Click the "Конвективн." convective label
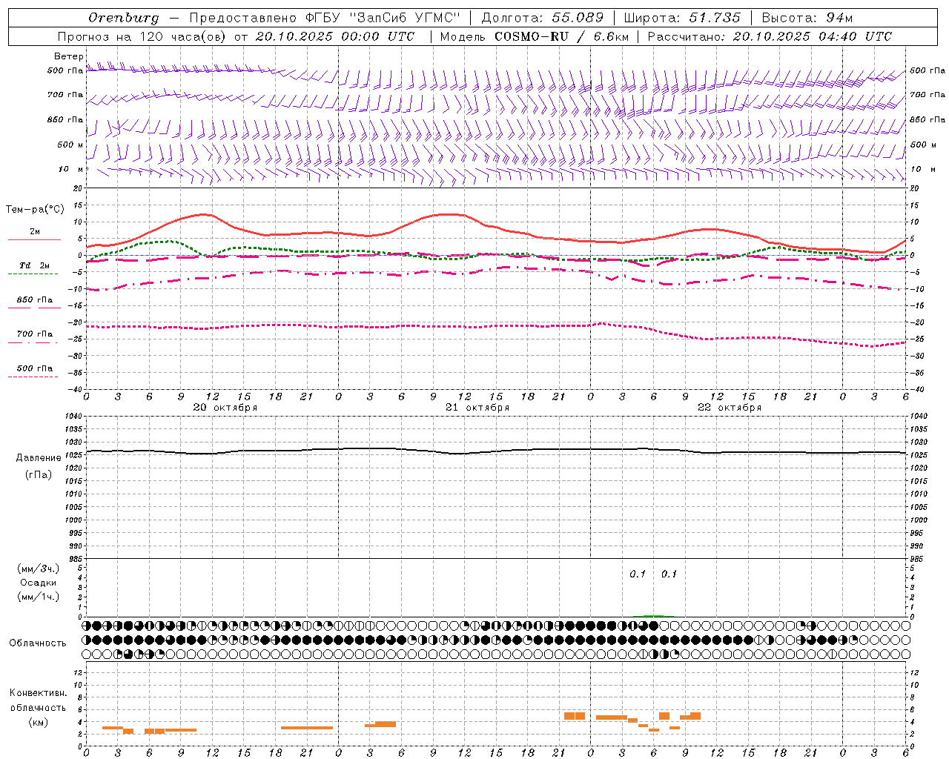Image resolution: width=949 pixels, height=759 pixels. (39, 693)
